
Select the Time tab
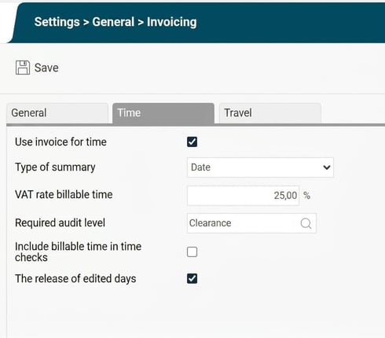[x=163, y=113]
